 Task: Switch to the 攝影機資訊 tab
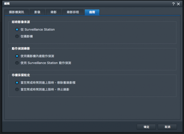[x=16, y=12]
